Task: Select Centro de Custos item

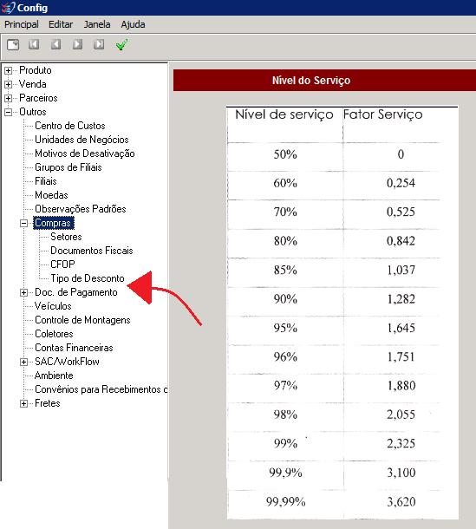Action: click(70, 126)
